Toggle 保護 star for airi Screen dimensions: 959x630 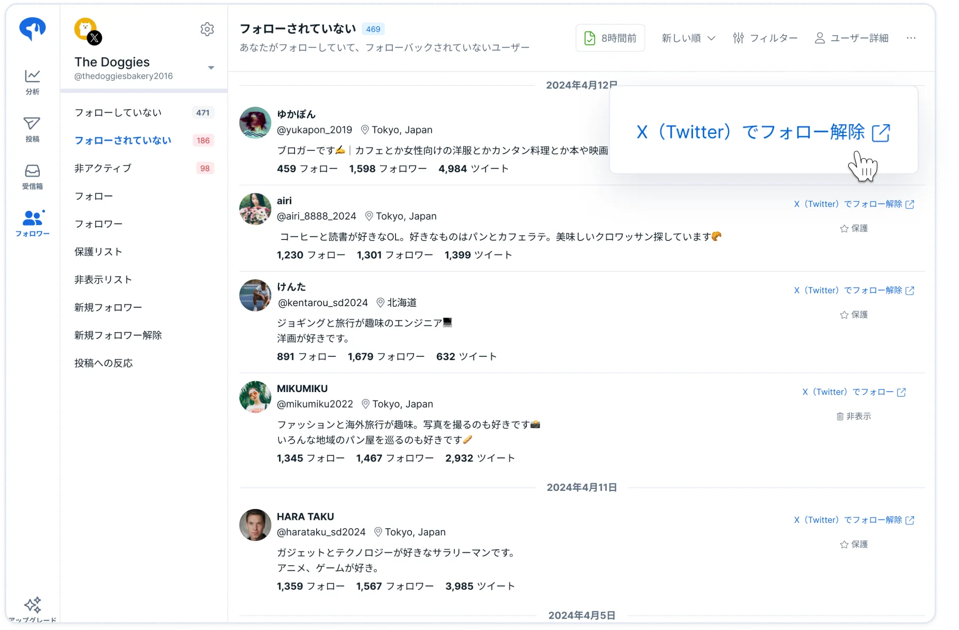(853, 228)
